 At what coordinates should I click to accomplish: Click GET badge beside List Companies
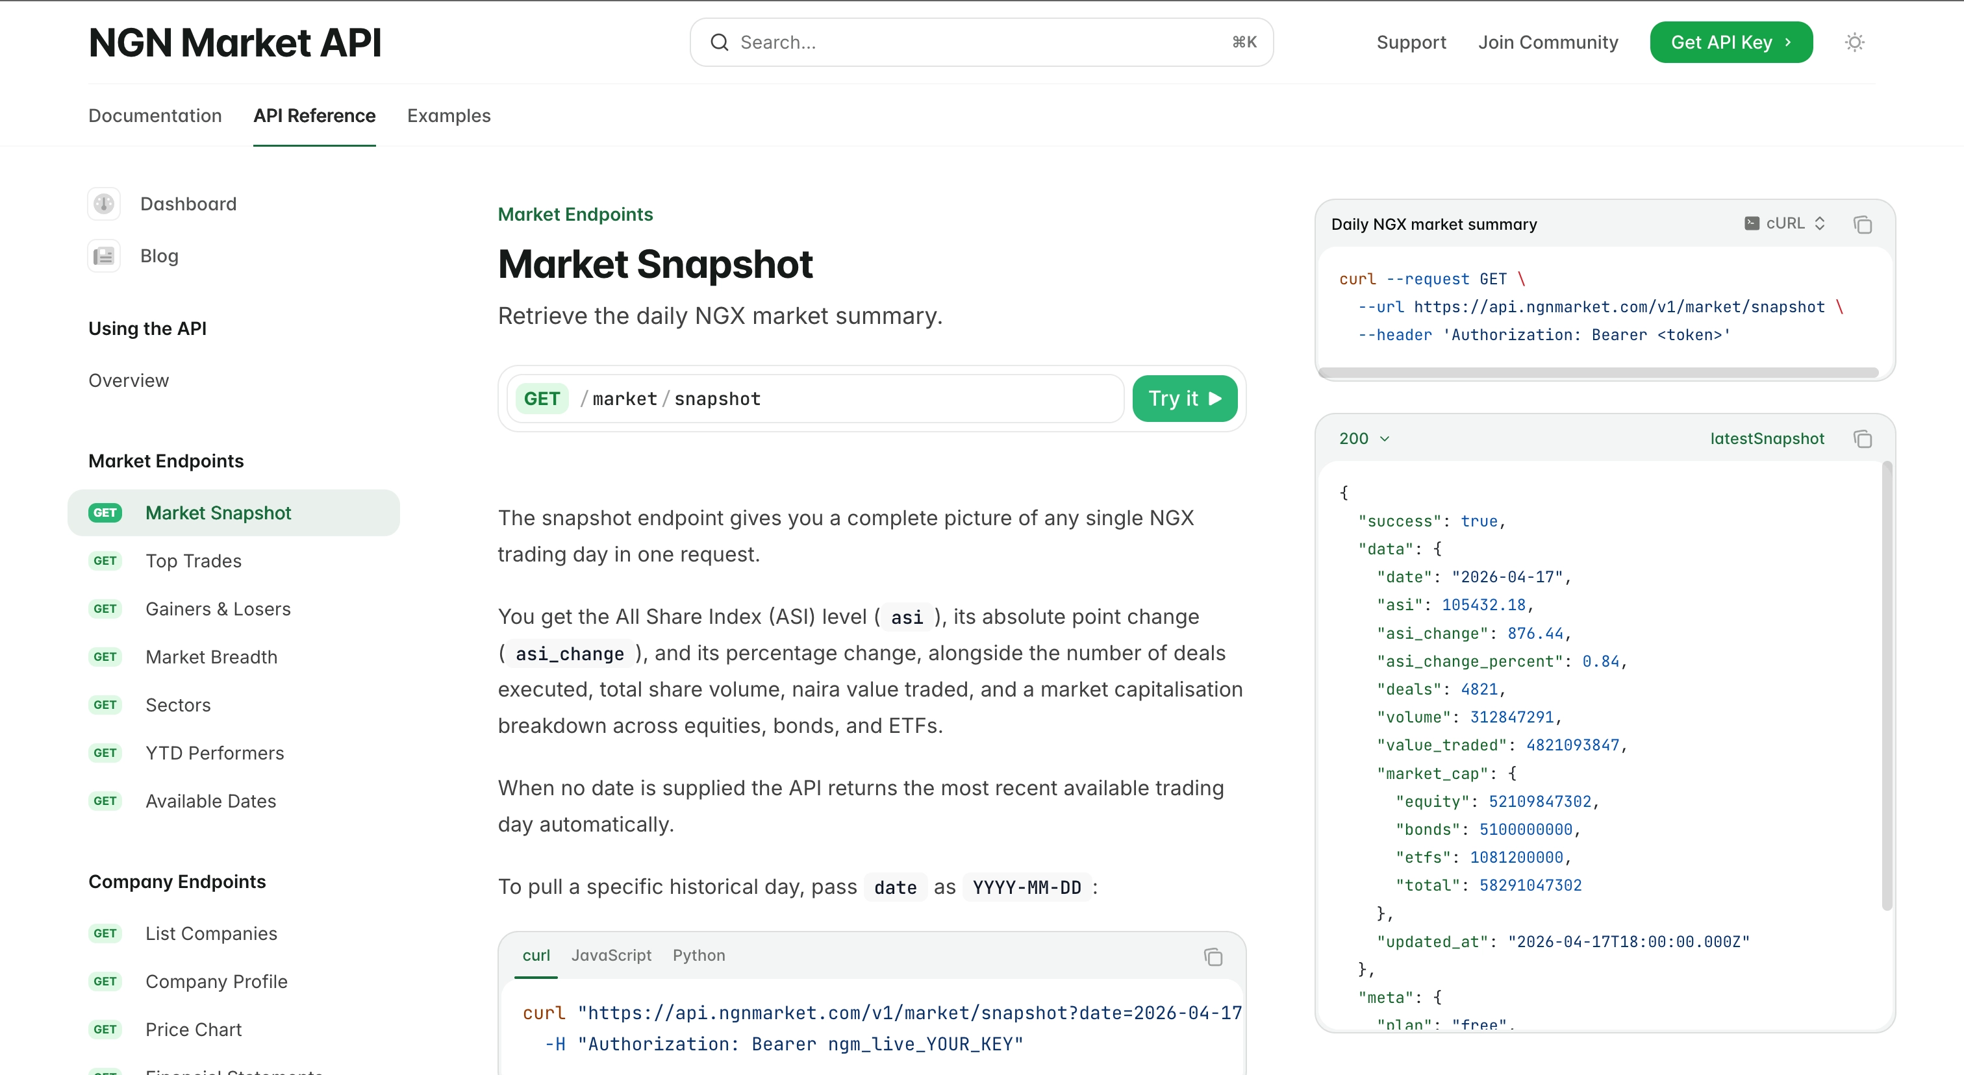point(105,933)
